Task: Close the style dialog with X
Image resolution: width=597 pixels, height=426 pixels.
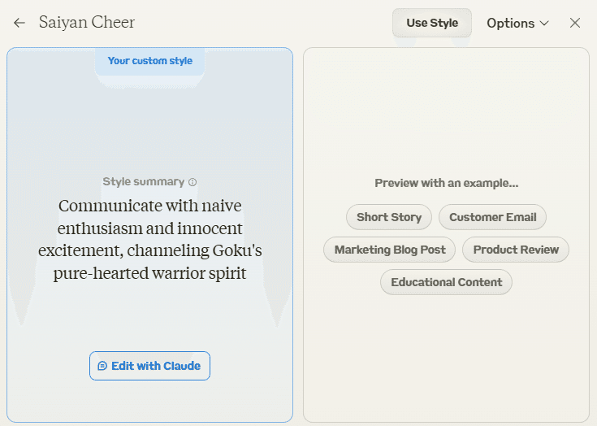Action: (575, 23)
